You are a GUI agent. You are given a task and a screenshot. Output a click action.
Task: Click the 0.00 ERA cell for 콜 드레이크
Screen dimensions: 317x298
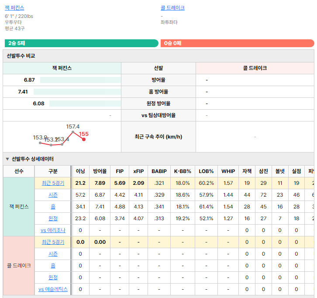click(x=100, y=242)
